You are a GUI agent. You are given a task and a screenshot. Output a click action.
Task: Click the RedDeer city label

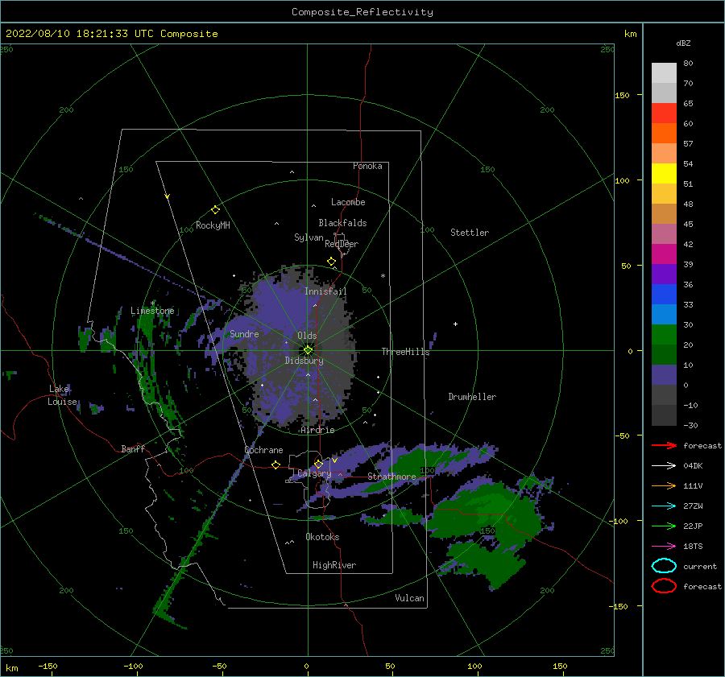pos(342,244)
